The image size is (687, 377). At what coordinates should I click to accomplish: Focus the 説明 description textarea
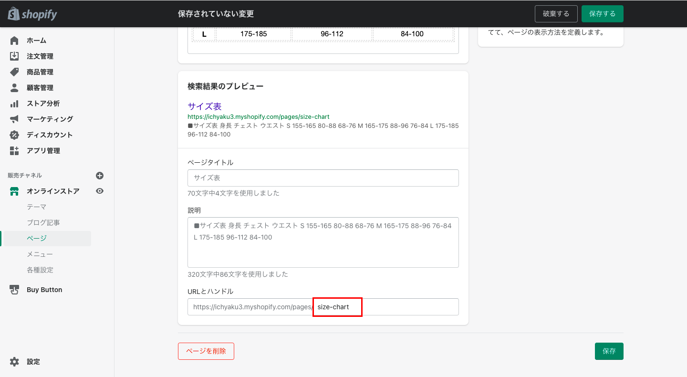(x=323, y=242)
